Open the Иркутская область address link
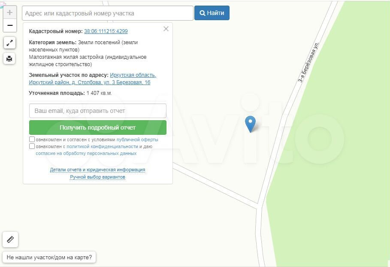390x267 pixels. point(133,75)
